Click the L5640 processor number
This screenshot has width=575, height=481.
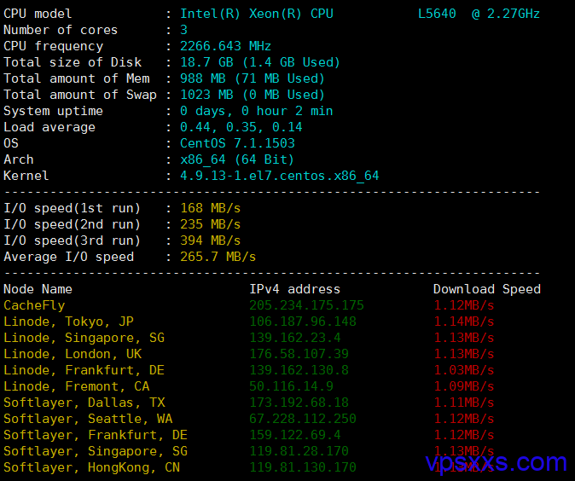point(437,14)
